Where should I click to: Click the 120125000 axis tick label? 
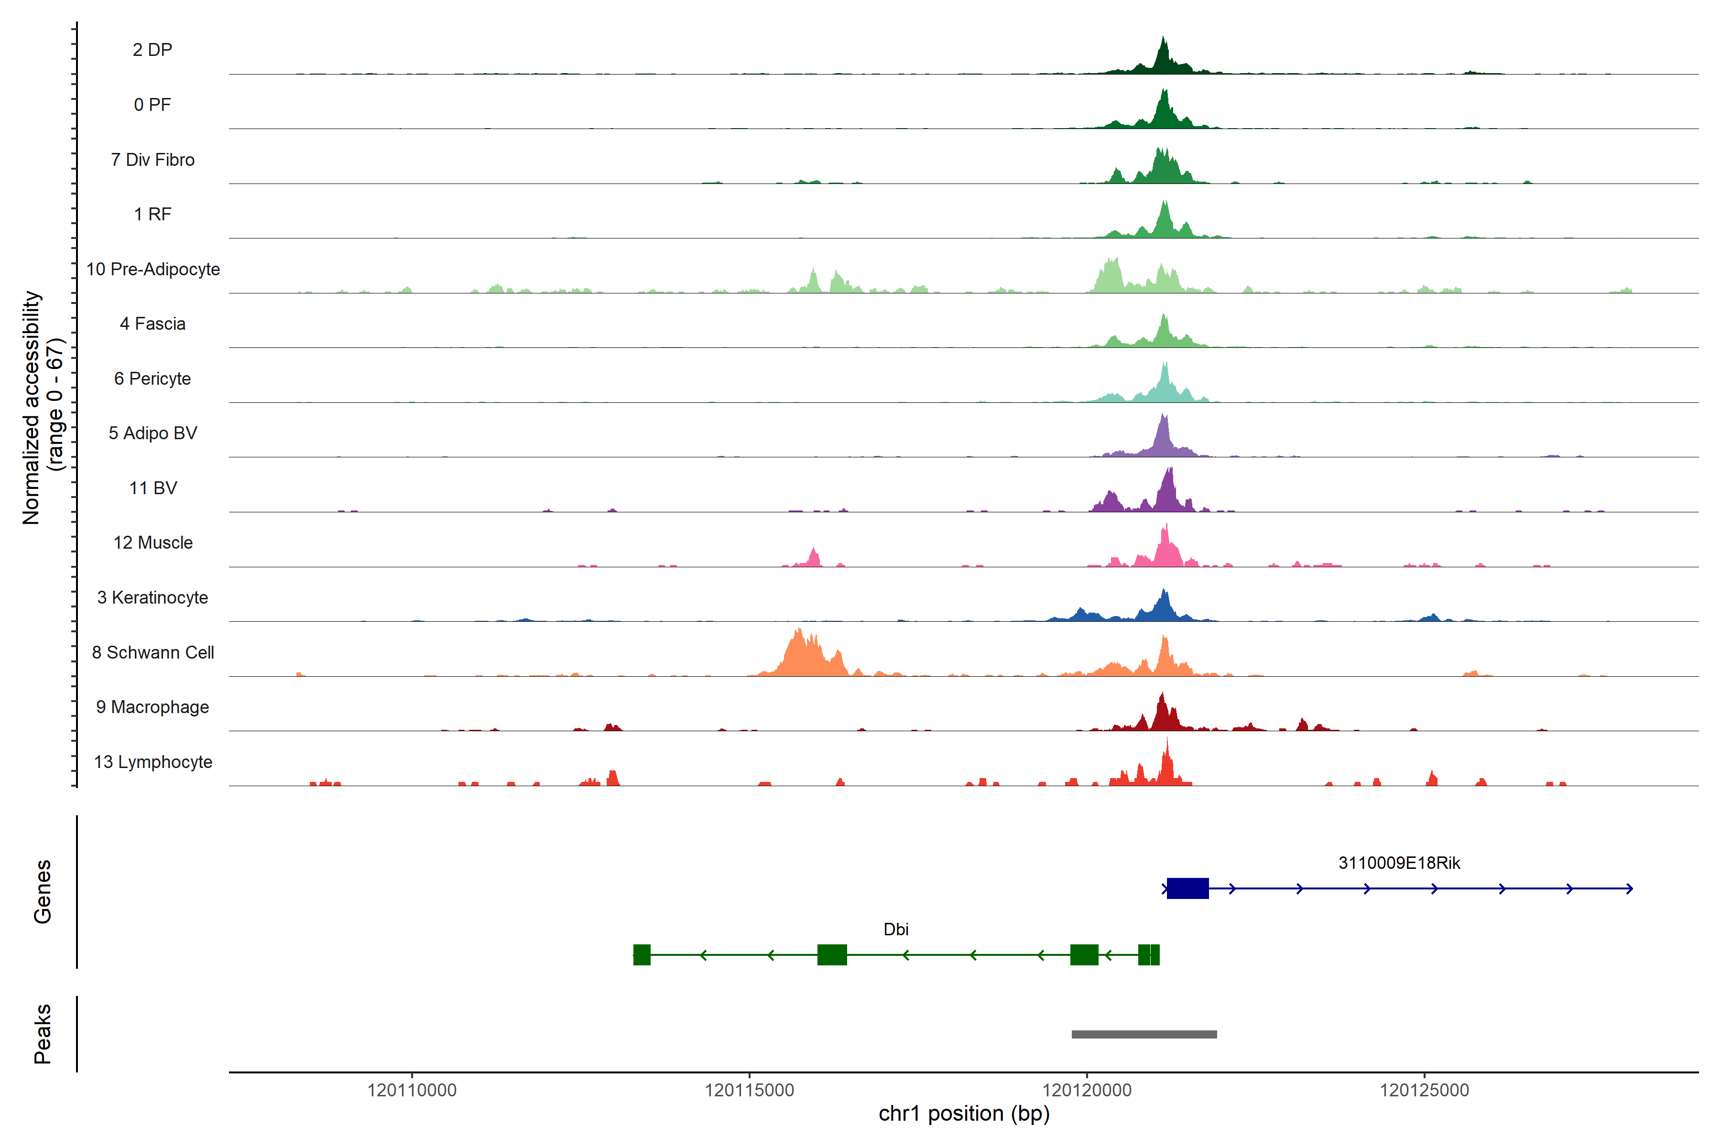click(1424, 1090)
